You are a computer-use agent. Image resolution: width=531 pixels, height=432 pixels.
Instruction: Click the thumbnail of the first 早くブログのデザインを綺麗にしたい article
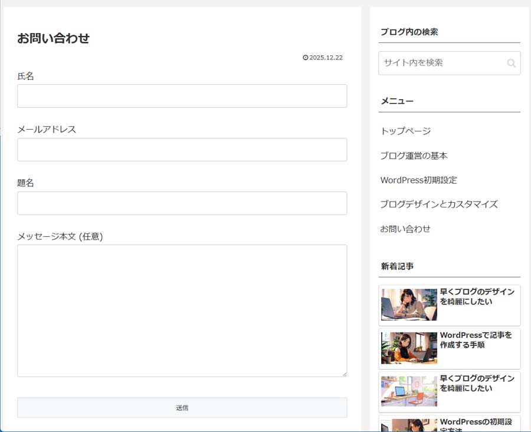pyautogui.click(x=409, y=305)
